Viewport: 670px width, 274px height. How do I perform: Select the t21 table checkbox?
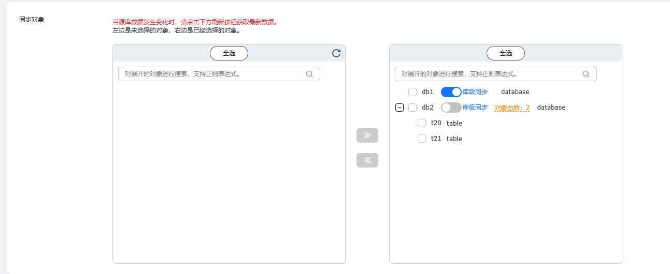[422, 139]
